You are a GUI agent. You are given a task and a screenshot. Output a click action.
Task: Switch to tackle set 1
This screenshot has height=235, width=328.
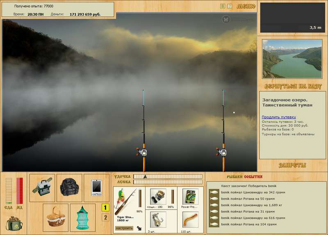point(105,208)
